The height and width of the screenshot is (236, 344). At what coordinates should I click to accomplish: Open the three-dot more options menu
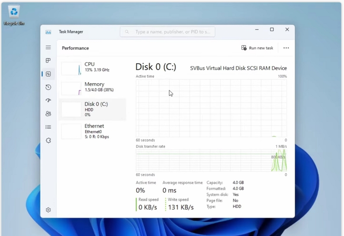(286, 48)
